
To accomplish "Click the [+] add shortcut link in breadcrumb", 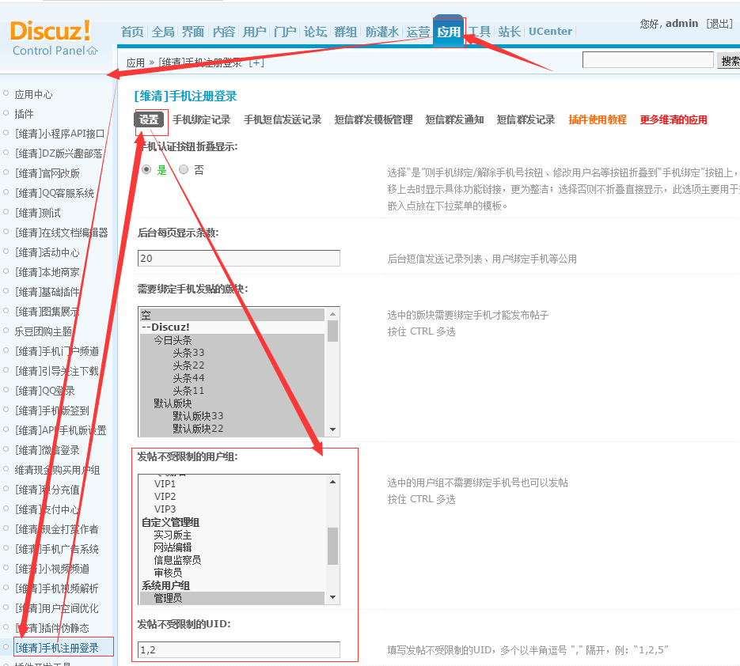I will pyautogui.click(x=256, y=62).
